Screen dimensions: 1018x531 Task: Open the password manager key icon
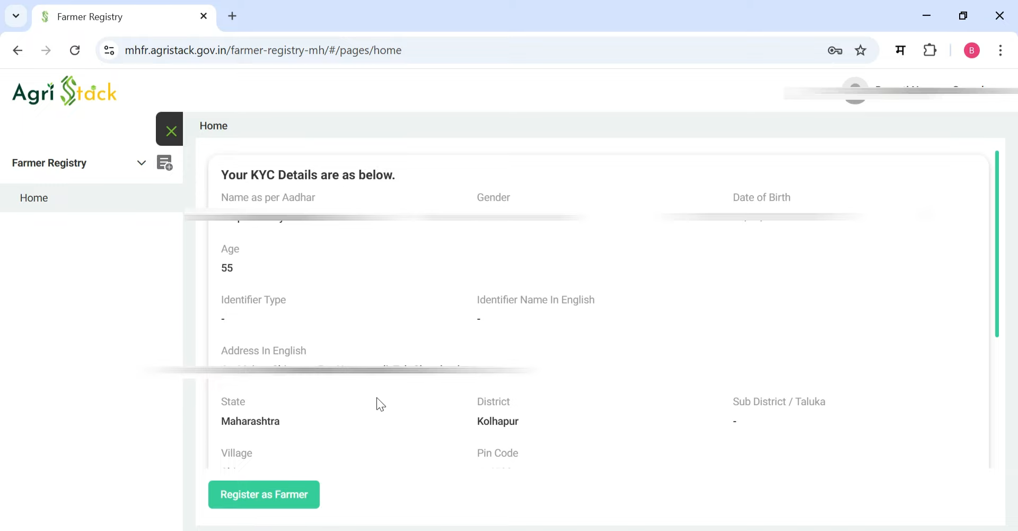pos(835,50)
